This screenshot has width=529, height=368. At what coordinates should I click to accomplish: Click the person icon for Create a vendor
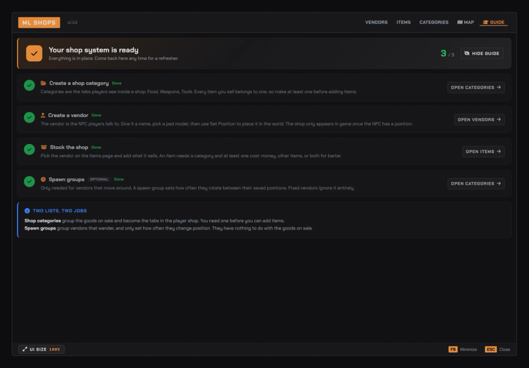(43, 115)
